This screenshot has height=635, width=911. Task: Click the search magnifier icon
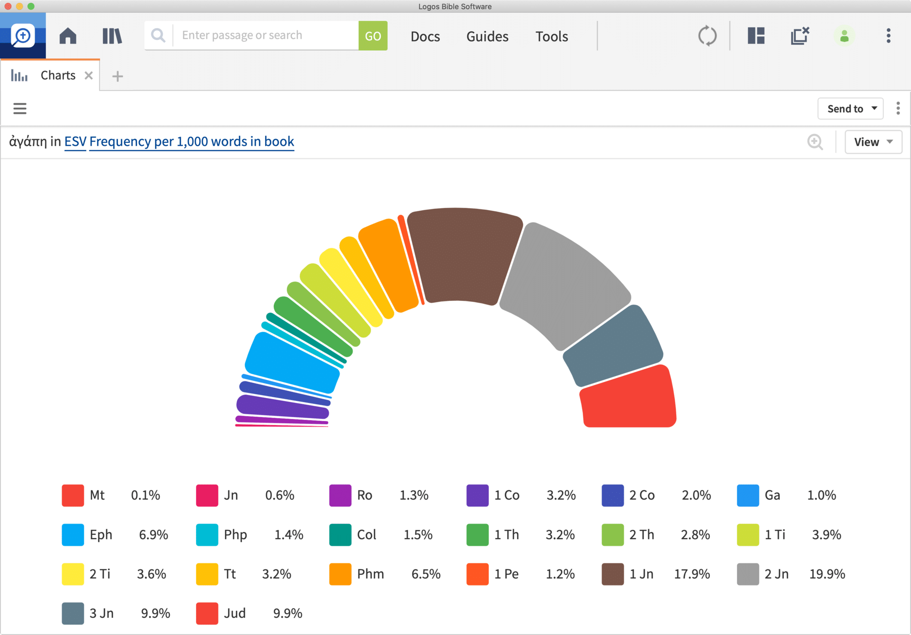(158, 36)
